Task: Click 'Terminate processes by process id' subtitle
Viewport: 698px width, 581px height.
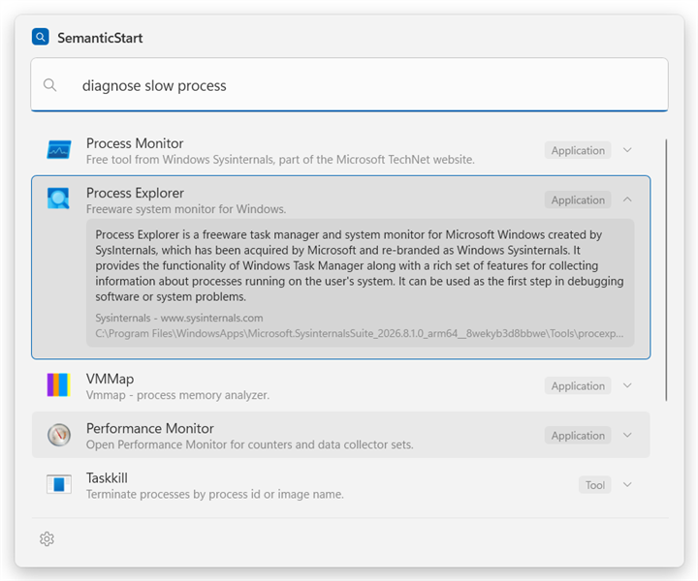Action: pyautogui.click(x=215, y=494)
